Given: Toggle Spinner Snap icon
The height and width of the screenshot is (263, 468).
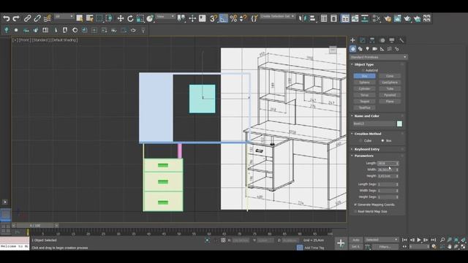Looking at the screenshot, I should tap(244, 18).
